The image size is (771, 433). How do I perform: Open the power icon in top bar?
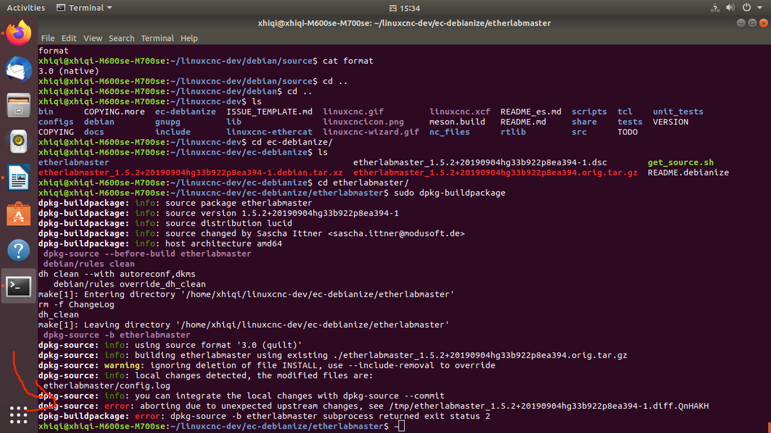pos(746,8)
